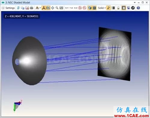Open the annotation tool dropdown arrow

(40, 8)
